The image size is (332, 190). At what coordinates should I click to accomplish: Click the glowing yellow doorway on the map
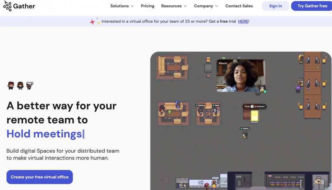tap(255, 116)
